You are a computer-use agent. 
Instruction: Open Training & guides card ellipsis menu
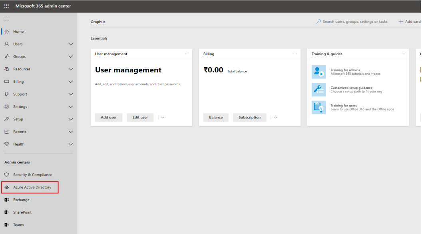pos(404,54)
